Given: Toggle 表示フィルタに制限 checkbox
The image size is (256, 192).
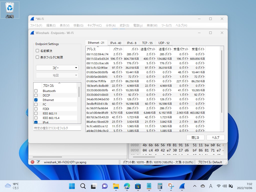Looking at the screenshot, I should [37, 57].
